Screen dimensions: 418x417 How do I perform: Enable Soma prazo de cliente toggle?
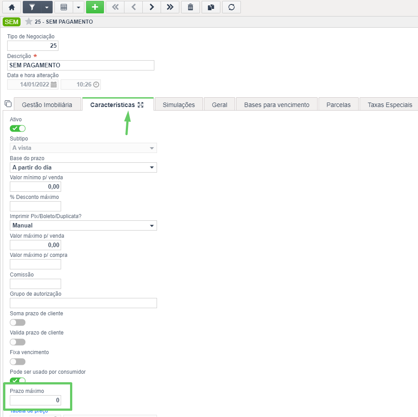[17, 322]
